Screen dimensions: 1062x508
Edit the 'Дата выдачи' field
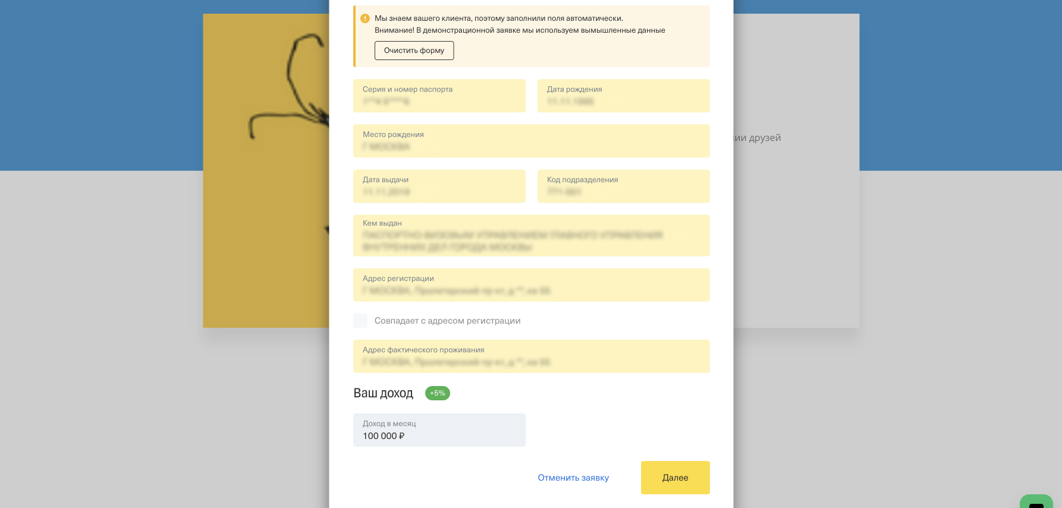439,186
